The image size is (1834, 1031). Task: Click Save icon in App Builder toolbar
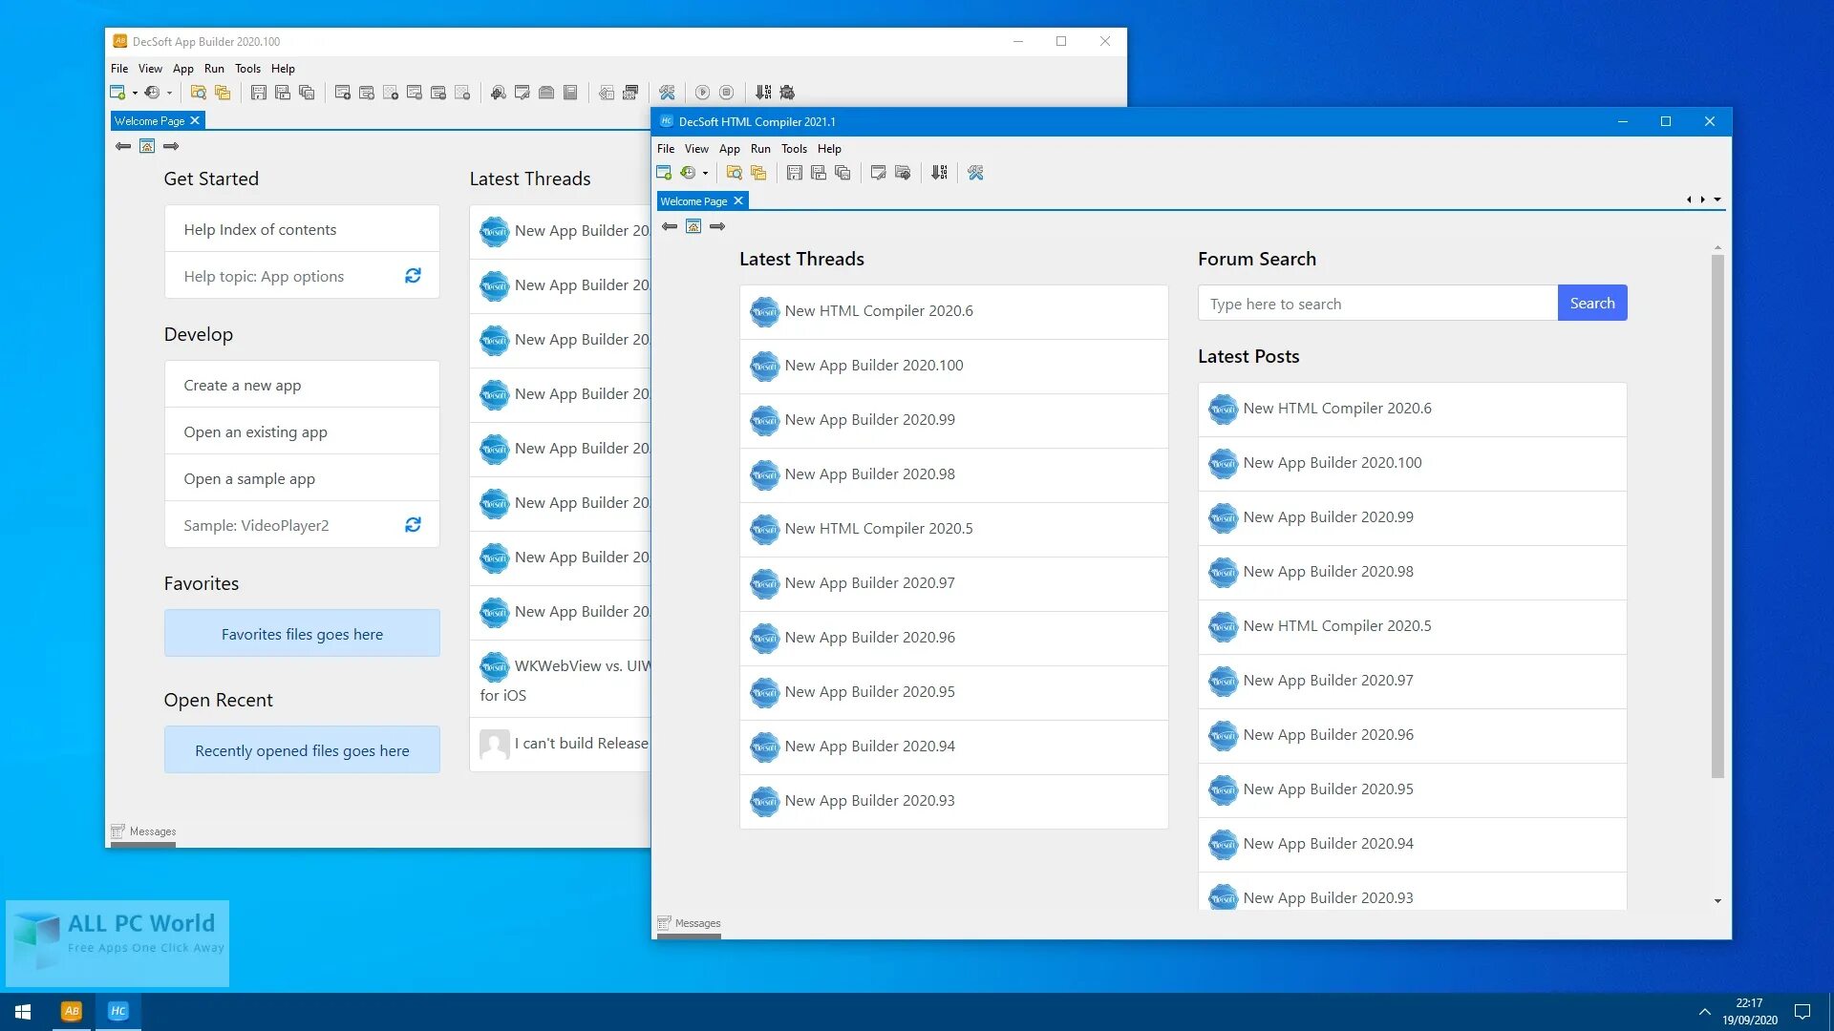(259, 93)
